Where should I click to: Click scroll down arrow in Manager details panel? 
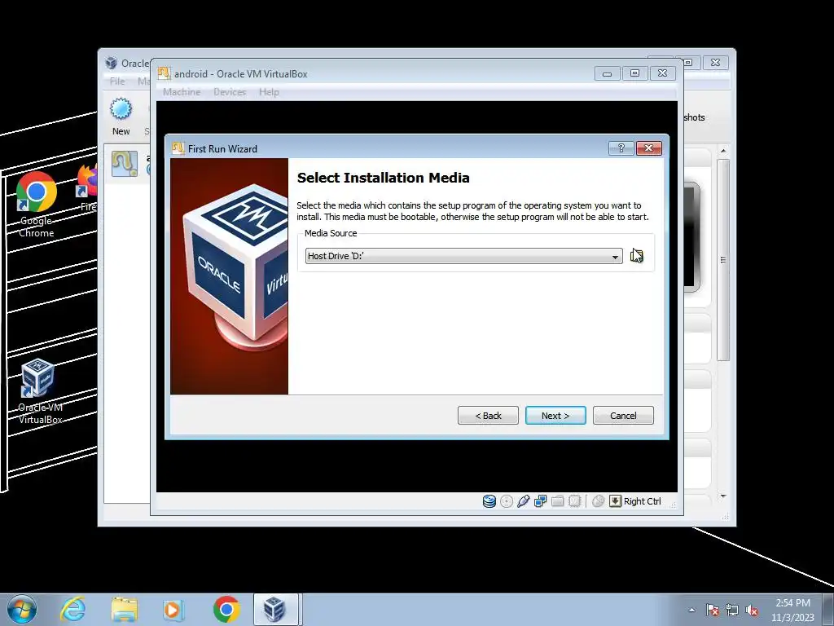coord(723,496)
